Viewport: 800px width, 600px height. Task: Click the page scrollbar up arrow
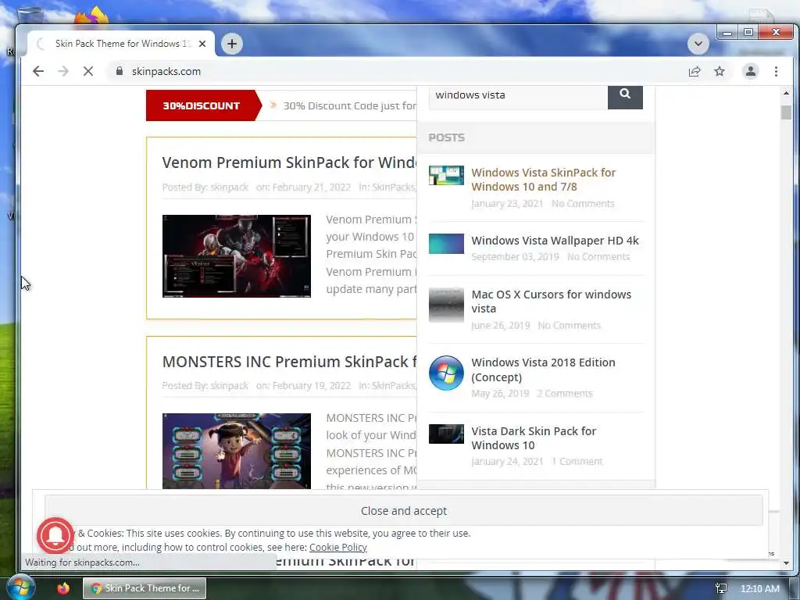click(x=786, y=93)
